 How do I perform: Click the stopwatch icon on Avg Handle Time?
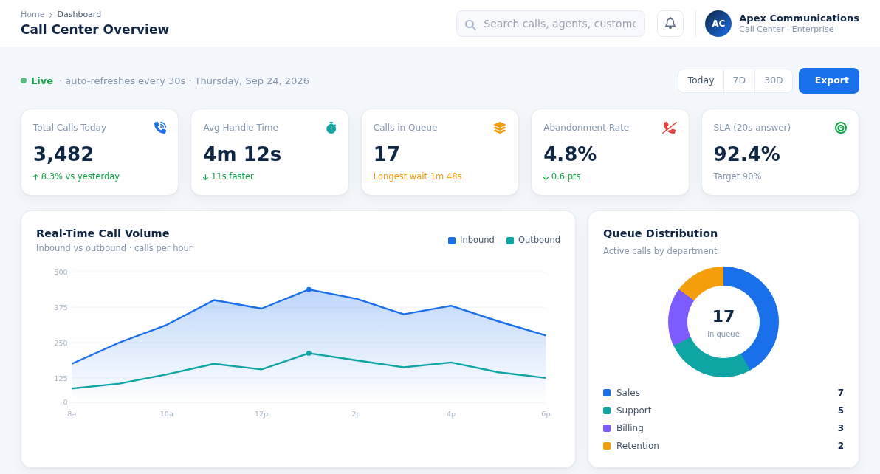point(331,128)
